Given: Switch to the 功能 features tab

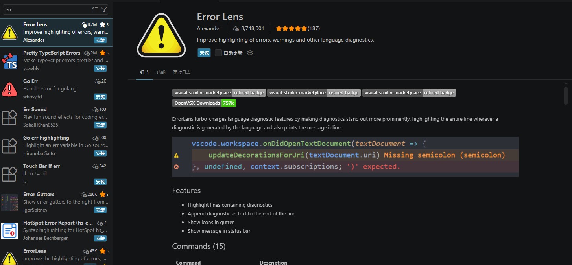Looking at the screenshot, I should coord(161,72).
